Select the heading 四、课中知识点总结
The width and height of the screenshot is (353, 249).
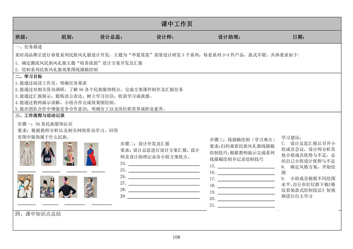[x=38, y=214]
